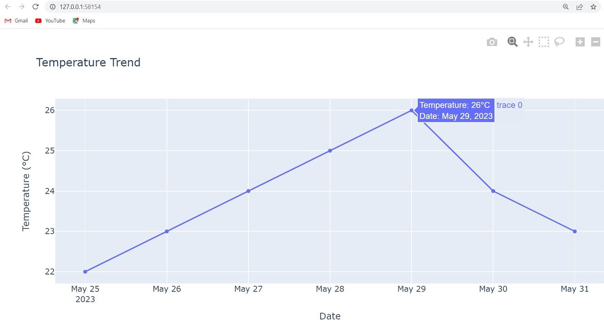Click the May 30 data point at 24

(x=493, y=191)
